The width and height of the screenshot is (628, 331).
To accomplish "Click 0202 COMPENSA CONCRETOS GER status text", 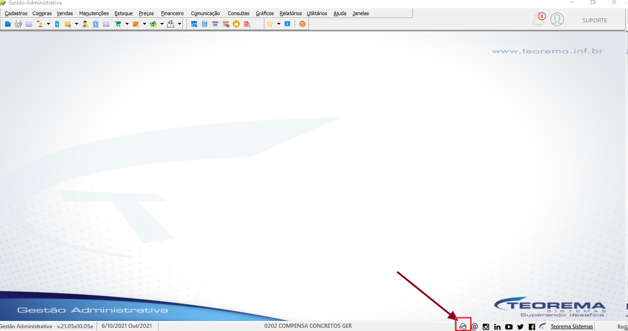I will (x=308, y=326).
